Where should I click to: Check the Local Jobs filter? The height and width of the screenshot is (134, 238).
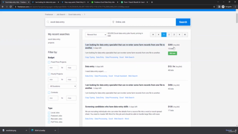[x=49, y=113]
